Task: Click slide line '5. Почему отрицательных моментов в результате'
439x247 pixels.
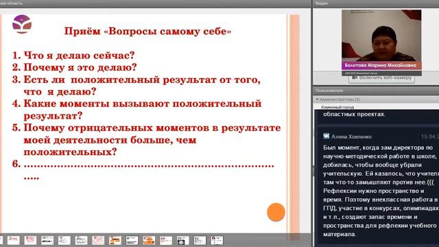Action: click(146, 128)
